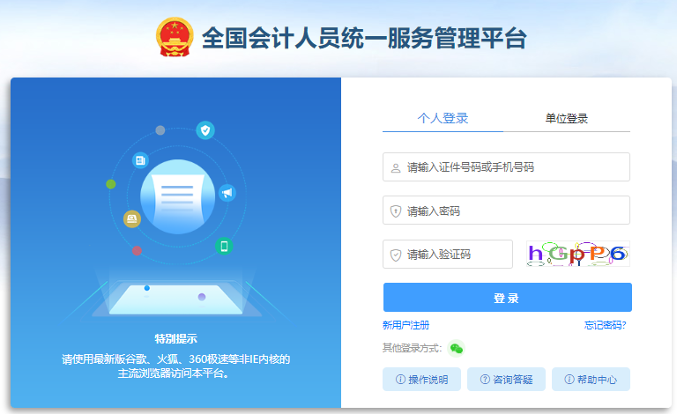The height and width of the screenshot is (414, 677).
Task: Switch to 单位登录 tab
Action: 567,118
